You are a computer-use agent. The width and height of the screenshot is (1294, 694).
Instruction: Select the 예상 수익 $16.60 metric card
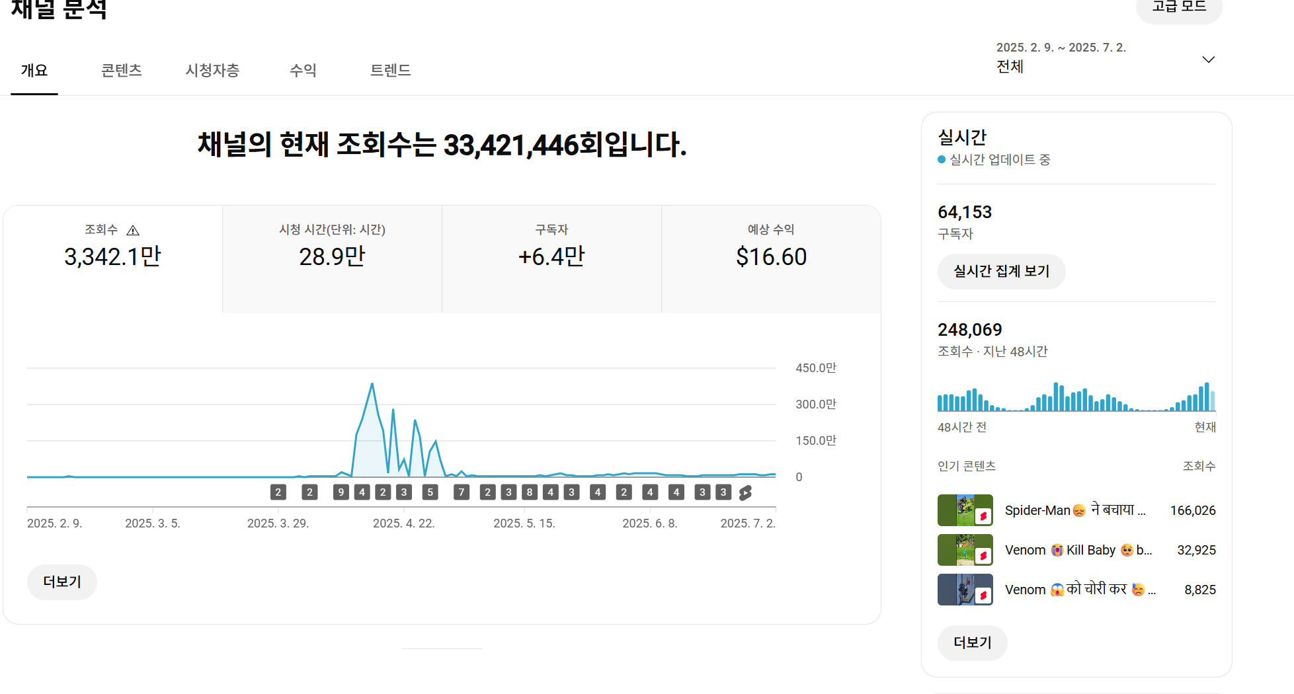tap(771, 258)
